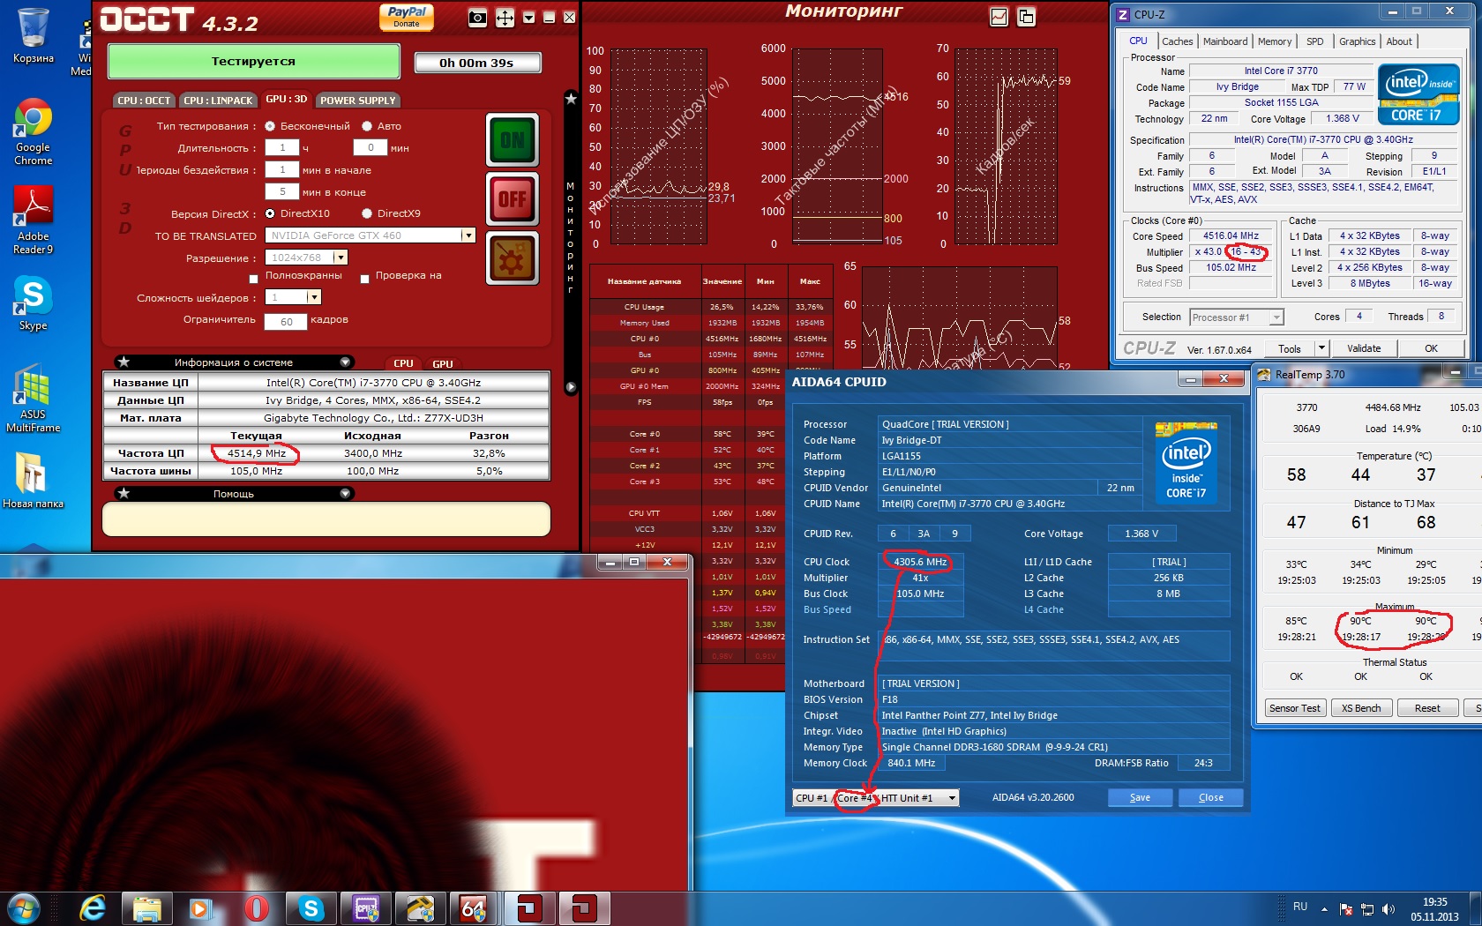
Task: Open OCCT settings via the gear icon
Action: (x=513, y=259)
